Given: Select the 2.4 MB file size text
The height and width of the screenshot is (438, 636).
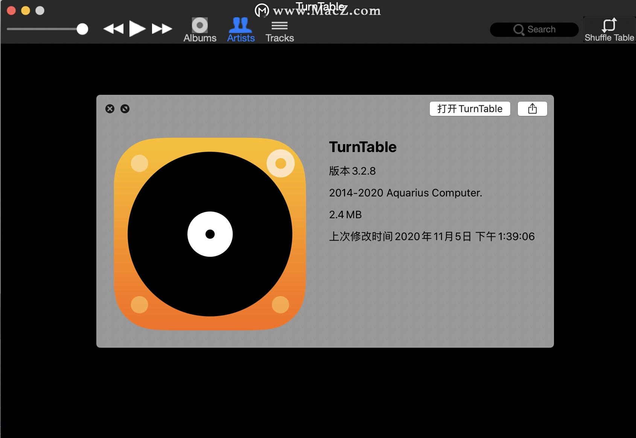Looking at the screenshot, I should 345,215.
